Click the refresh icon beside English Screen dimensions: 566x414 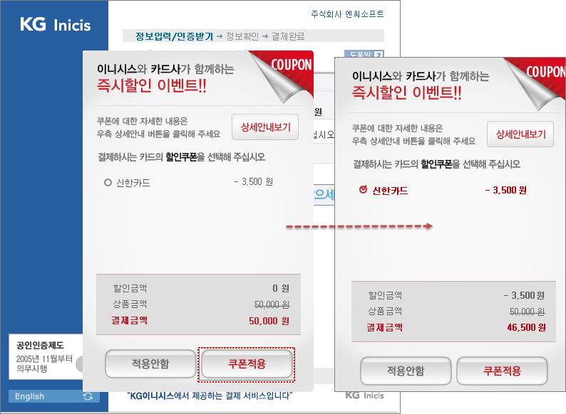tap(88, 396)
